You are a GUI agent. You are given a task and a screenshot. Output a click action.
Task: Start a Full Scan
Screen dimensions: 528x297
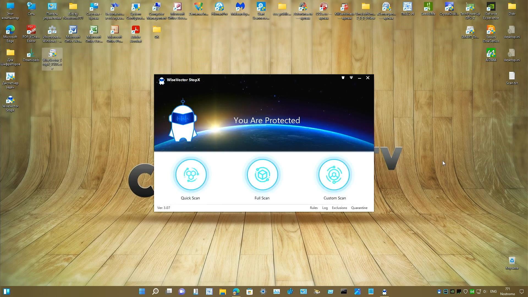pos(262,175)
